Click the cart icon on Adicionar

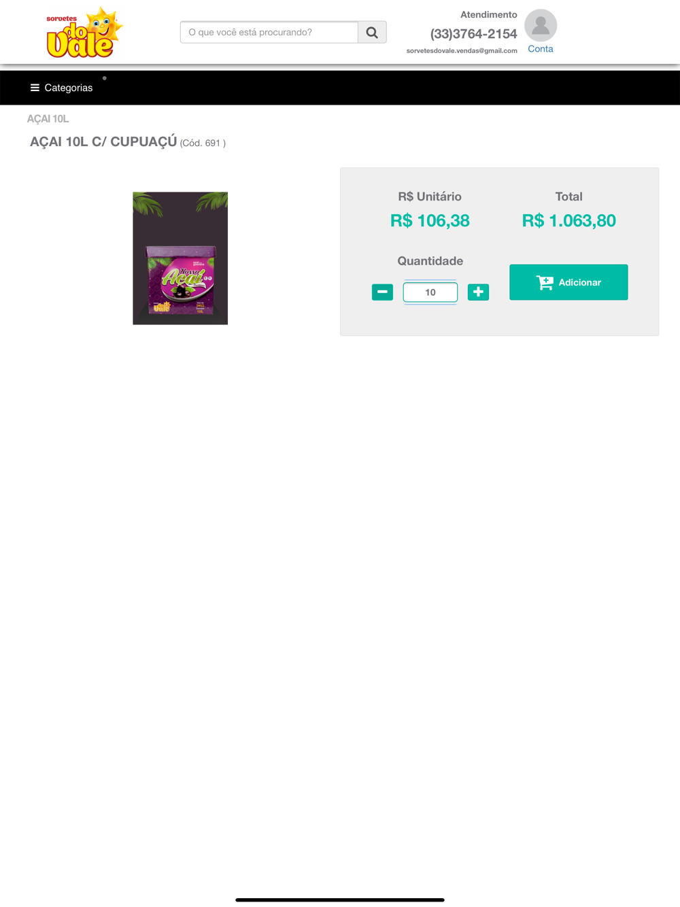tap(545, 282)
